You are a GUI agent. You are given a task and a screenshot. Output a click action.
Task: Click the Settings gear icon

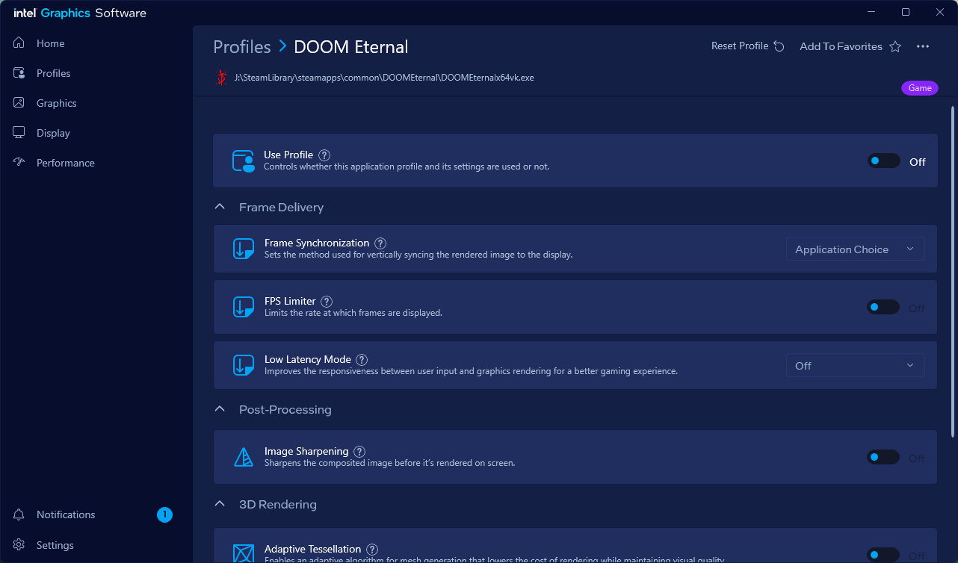19,545
